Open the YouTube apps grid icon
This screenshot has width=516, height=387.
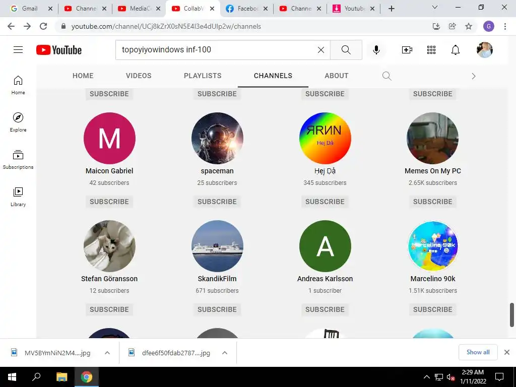(x=431, y=50)
